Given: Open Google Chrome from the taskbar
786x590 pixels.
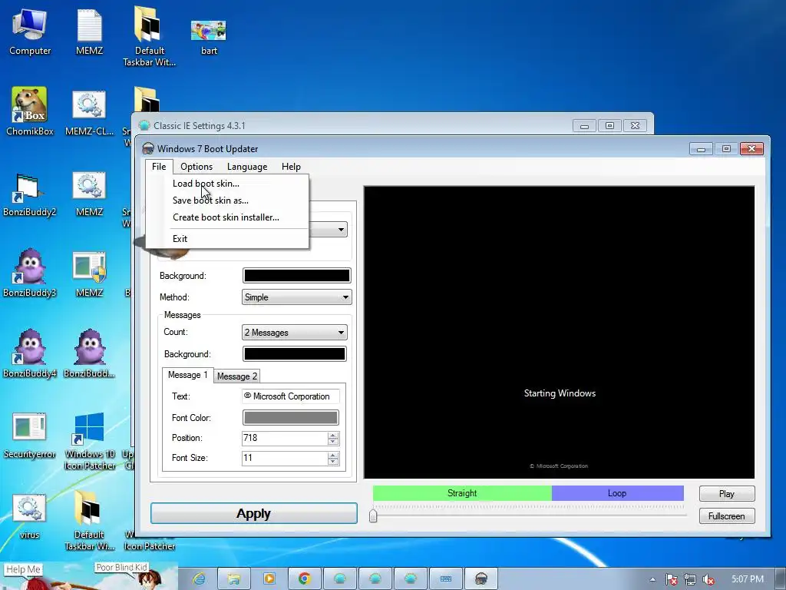Looking at the screenshot, I should coord(304,578).
